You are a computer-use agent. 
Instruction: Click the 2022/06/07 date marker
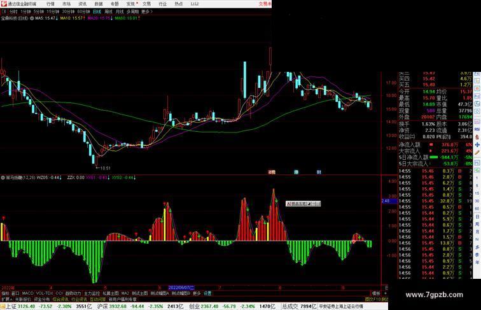point(181,288)
